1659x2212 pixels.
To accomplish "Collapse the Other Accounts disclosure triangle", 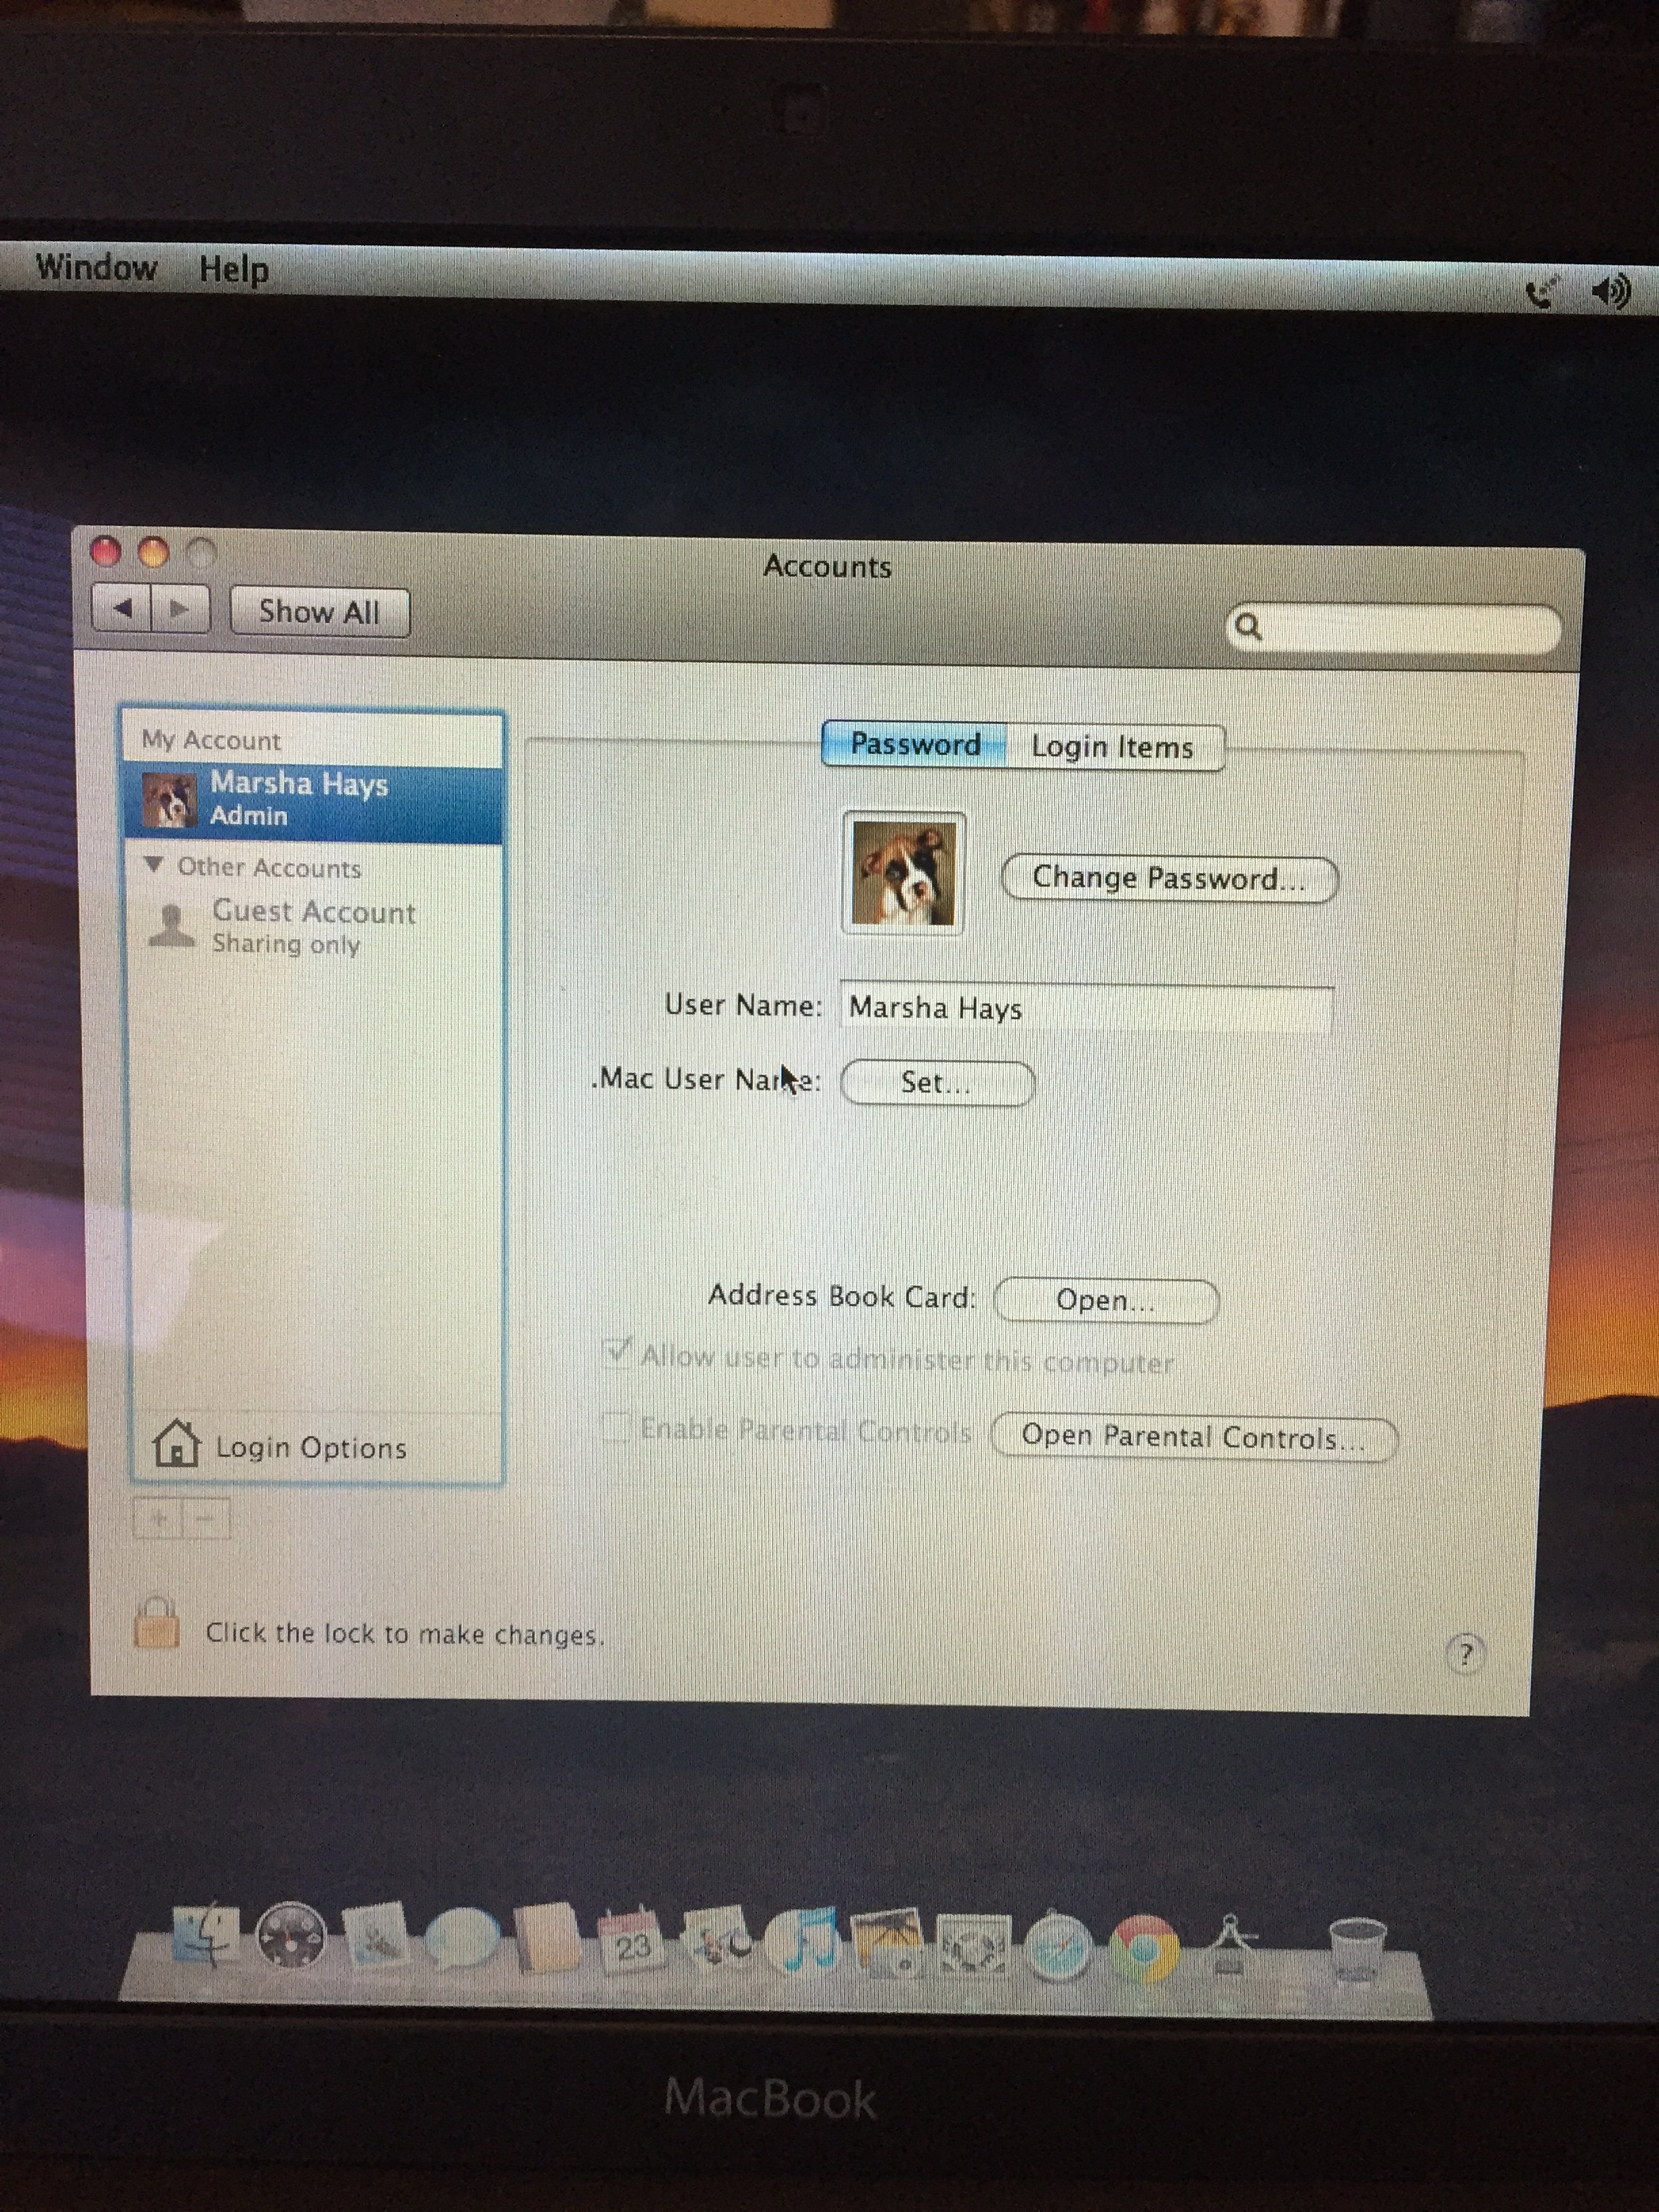I will pyautogui.click(x=153, y=865).
